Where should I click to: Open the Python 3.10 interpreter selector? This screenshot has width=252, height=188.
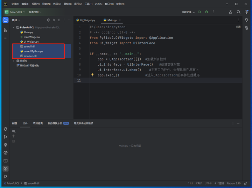tap(234, 183)
